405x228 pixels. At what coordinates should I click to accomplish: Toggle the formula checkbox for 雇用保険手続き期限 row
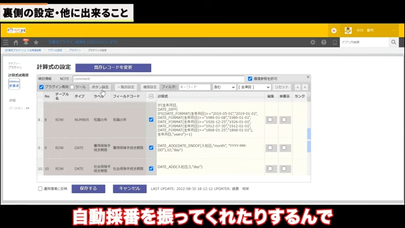[x=151, y=148]
